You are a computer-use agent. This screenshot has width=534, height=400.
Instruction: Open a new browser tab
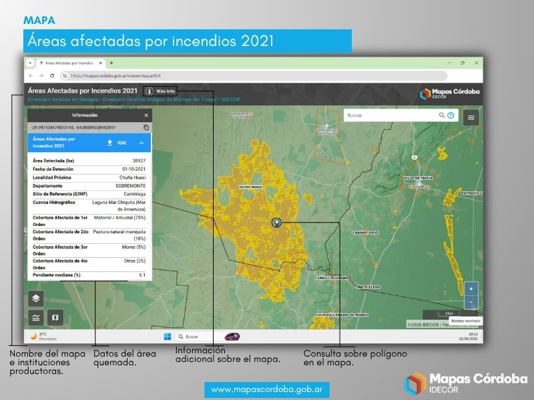(111, 63)
